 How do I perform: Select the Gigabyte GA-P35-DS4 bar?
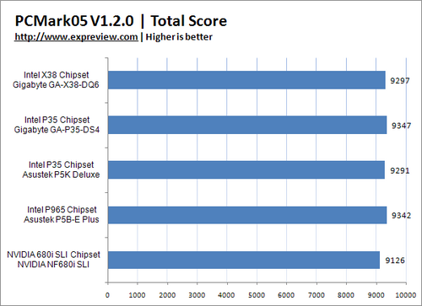click(x=247, y=125)
